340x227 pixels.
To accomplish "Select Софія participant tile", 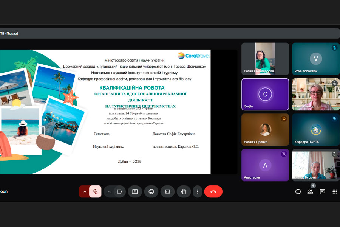I will click(x=265, y=94).
